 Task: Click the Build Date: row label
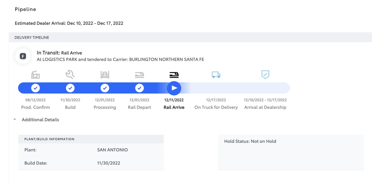click(x=36, y=163)
